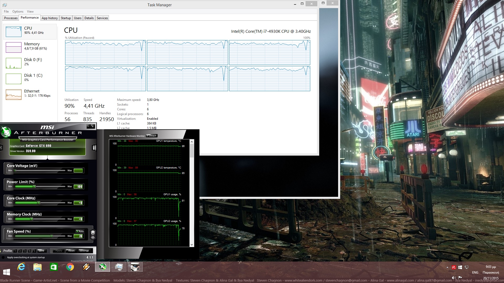504x283 pixels.
Task: Select Afterburner profile slot 1
Action: [15, 251]
